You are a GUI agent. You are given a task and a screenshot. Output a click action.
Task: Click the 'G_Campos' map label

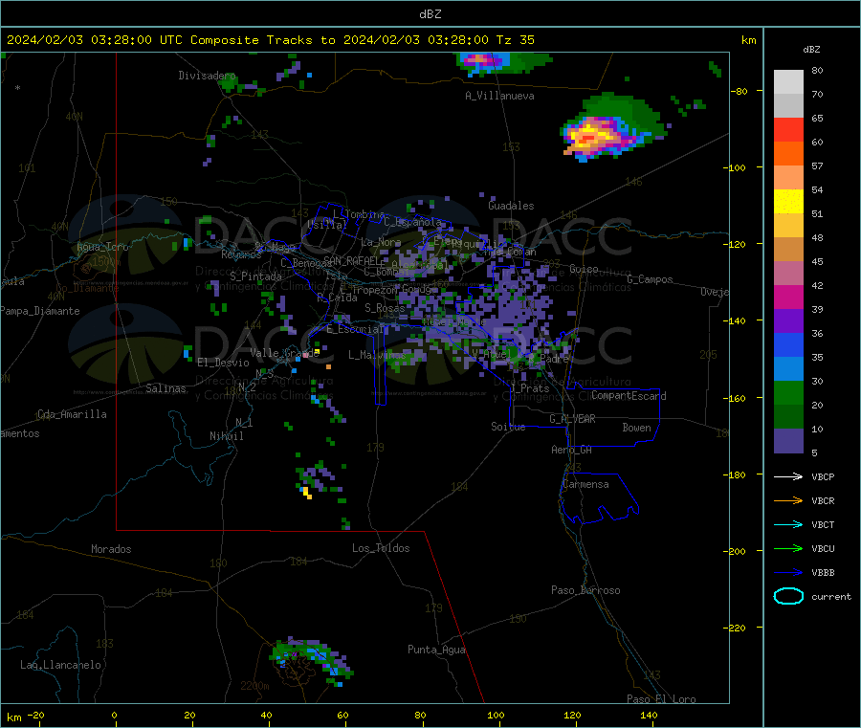tap(650, 279)
